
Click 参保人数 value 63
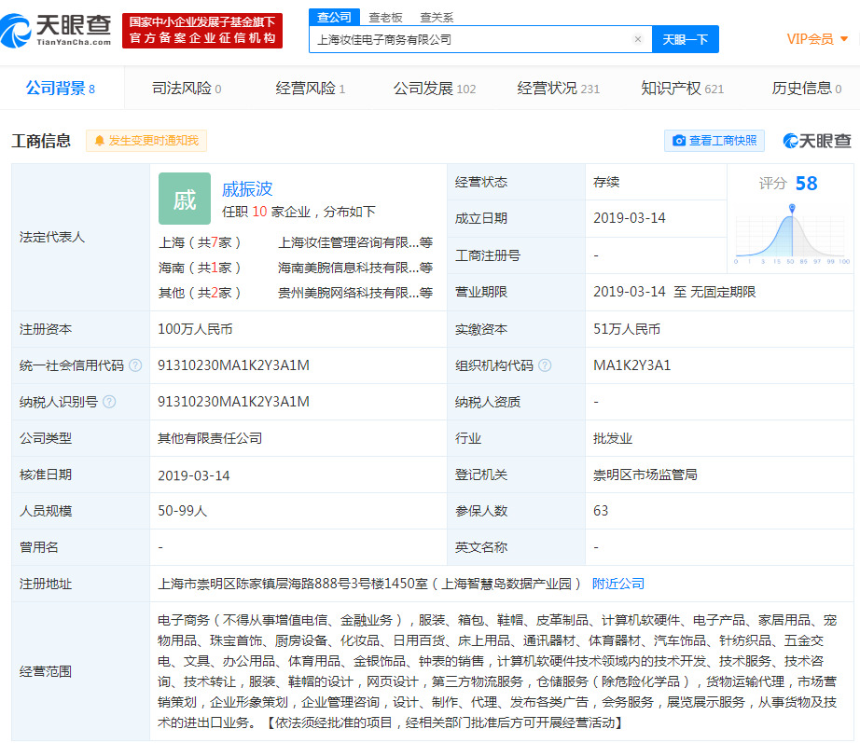coord(601,511)
